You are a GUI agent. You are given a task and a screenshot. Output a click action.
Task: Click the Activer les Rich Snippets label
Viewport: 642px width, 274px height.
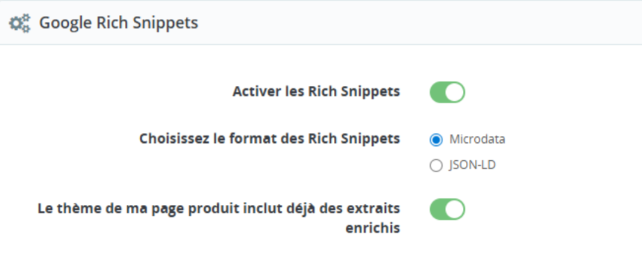point(316,92)
